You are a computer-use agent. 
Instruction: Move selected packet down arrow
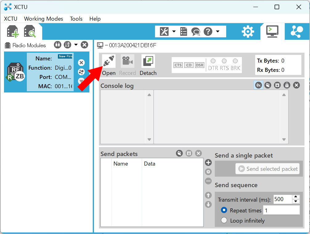[208, 204]
